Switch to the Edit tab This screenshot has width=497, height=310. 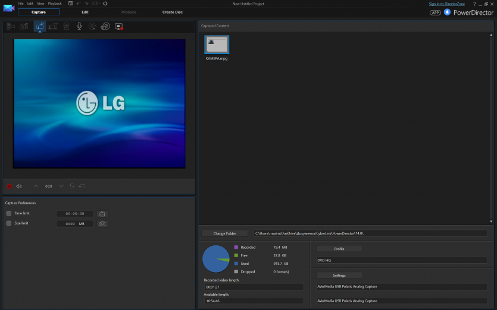click(x=85, y=12)
